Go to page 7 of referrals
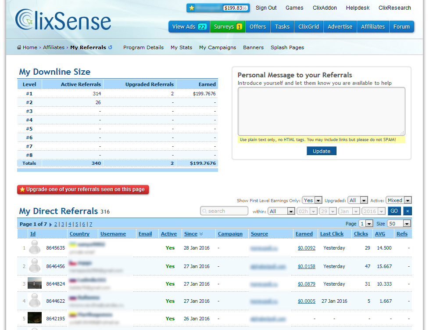The height and width of the screenshot is (330, 433). (x=90, y=225)
